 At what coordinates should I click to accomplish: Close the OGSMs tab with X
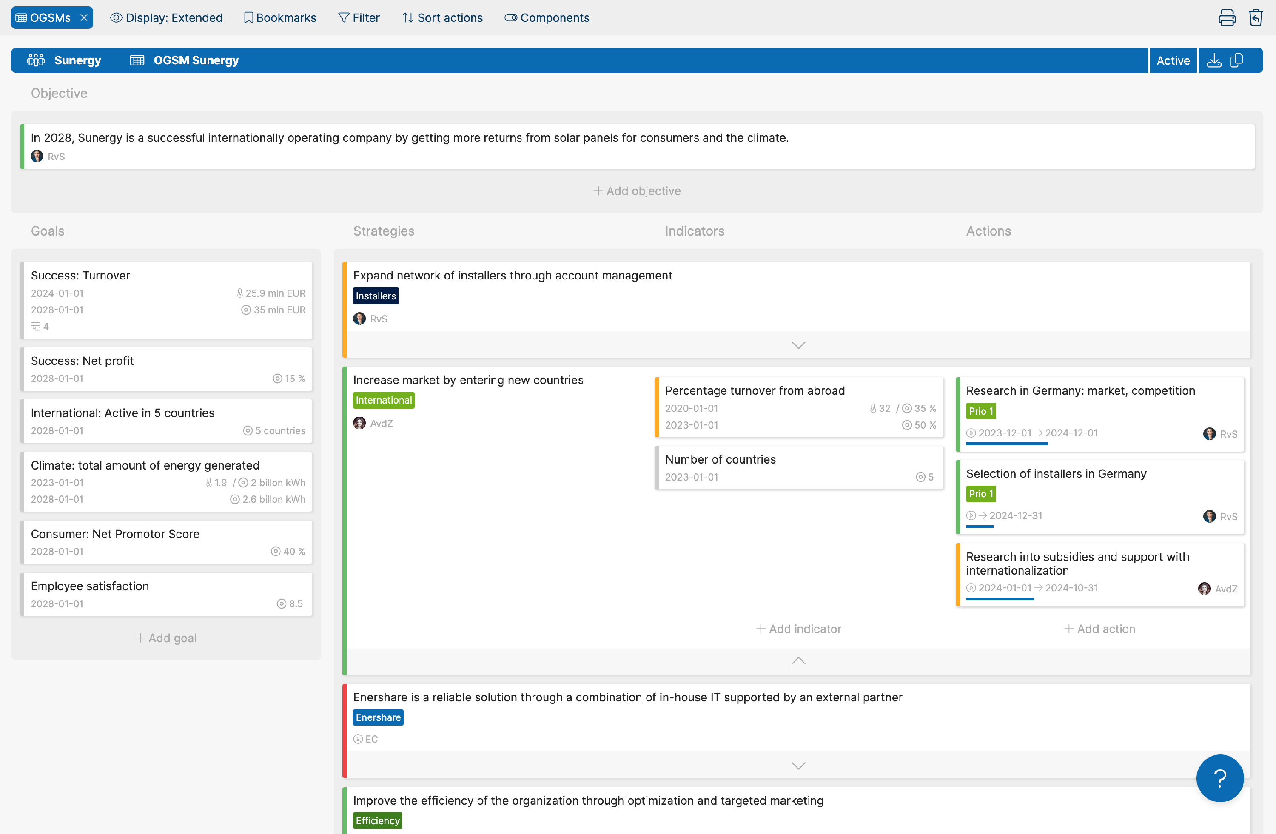point(84,18)
